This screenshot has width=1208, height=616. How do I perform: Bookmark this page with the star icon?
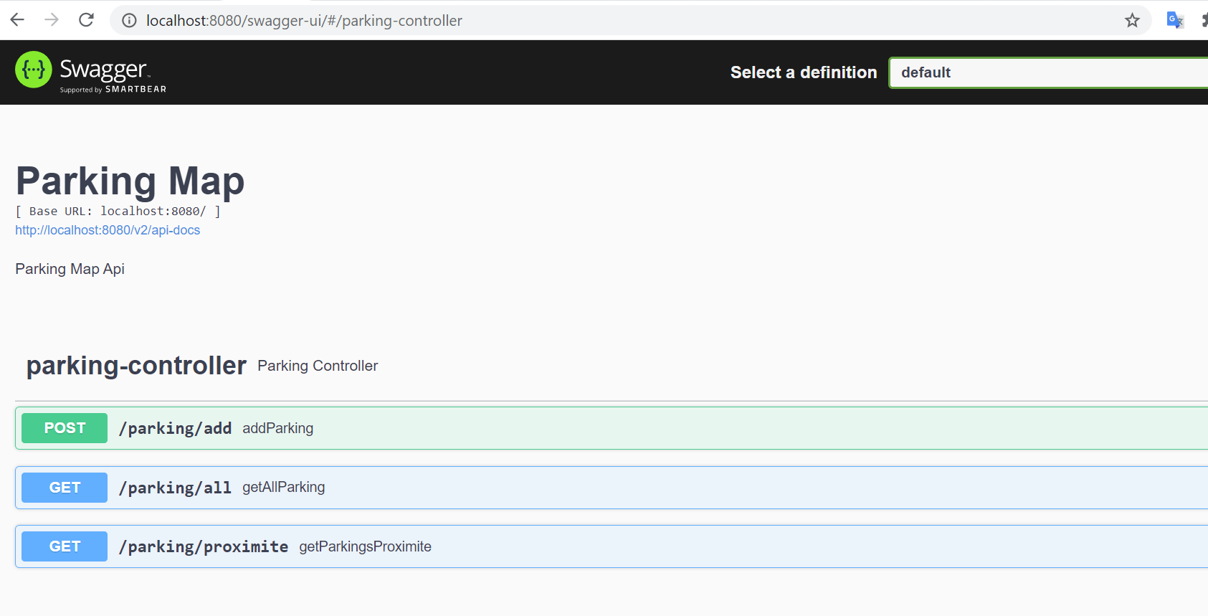(x=1132, y=21)
